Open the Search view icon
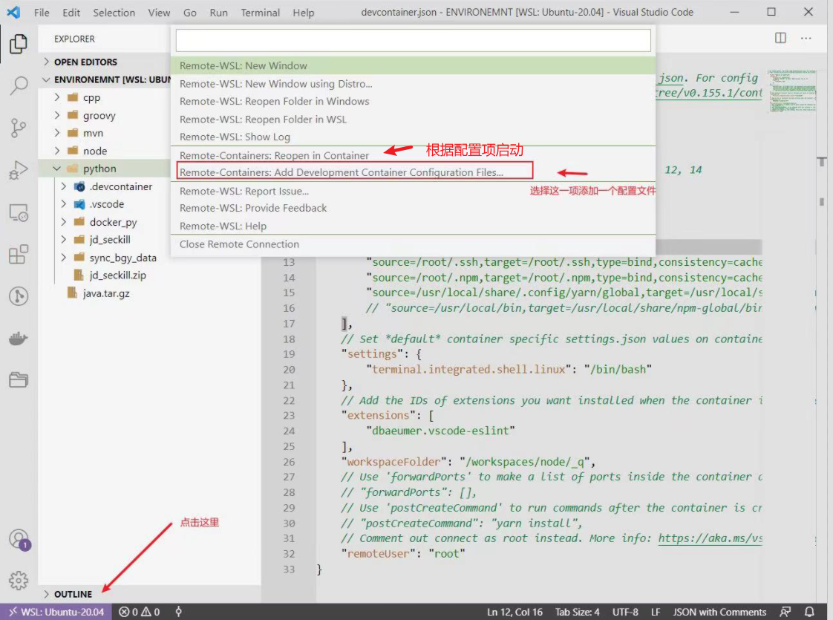The width and height of the screenshot is (833, 620). pos(19,85)
